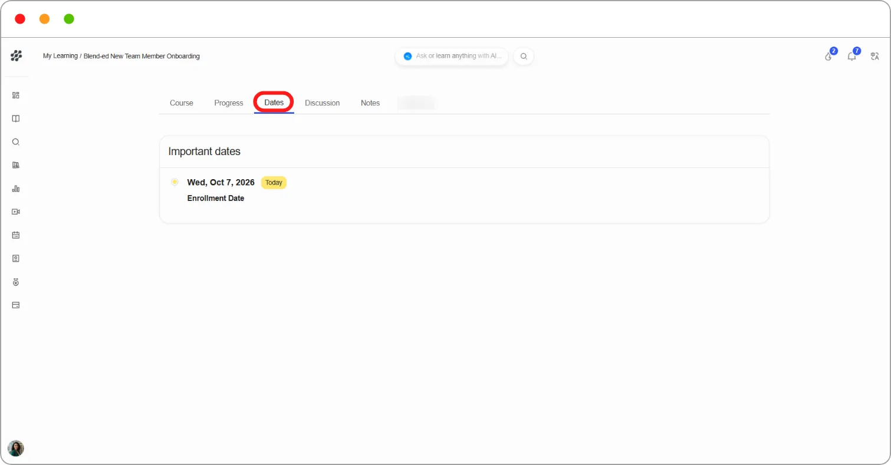The height and width of the screenshot is (465, 891).
Task: Click the magnifier discover icon in the sidebar
Action: (16, 142)
